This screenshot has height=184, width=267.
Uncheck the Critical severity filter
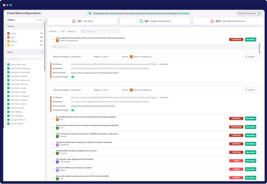[x=8, y=33]
